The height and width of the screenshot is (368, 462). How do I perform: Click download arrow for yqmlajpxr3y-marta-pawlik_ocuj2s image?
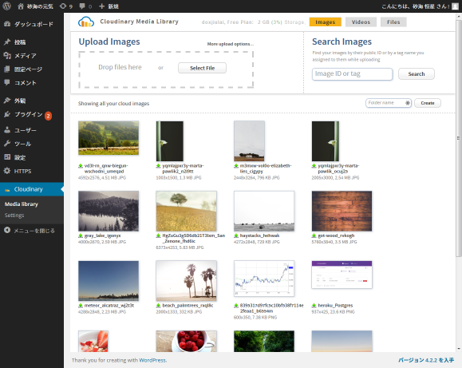click(314, 166)
